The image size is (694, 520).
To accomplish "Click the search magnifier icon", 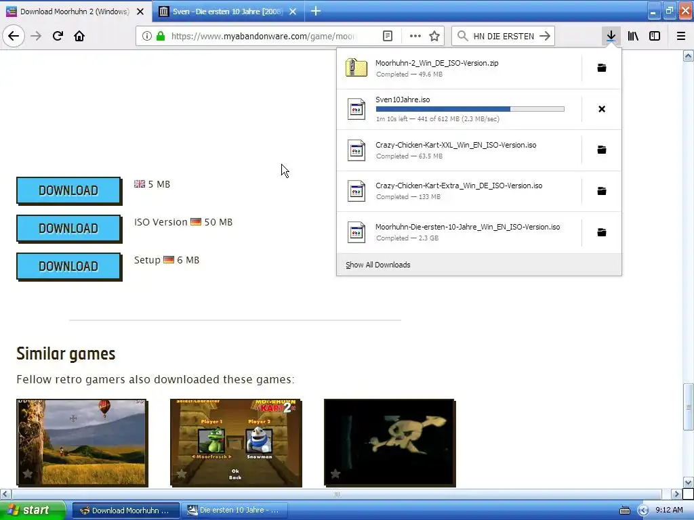I will [462, 36].
